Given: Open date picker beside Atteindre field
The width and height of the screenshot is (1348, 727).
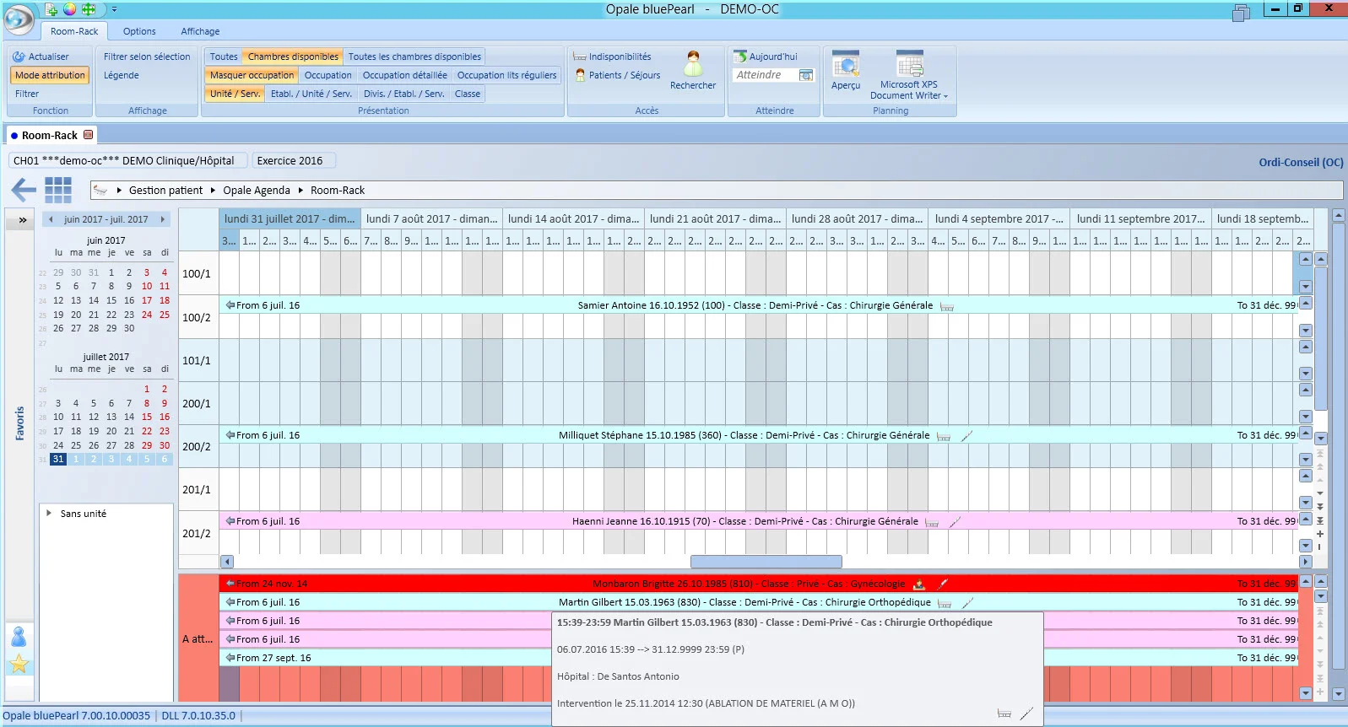Looking at the screenshot, I should [806, 75].
